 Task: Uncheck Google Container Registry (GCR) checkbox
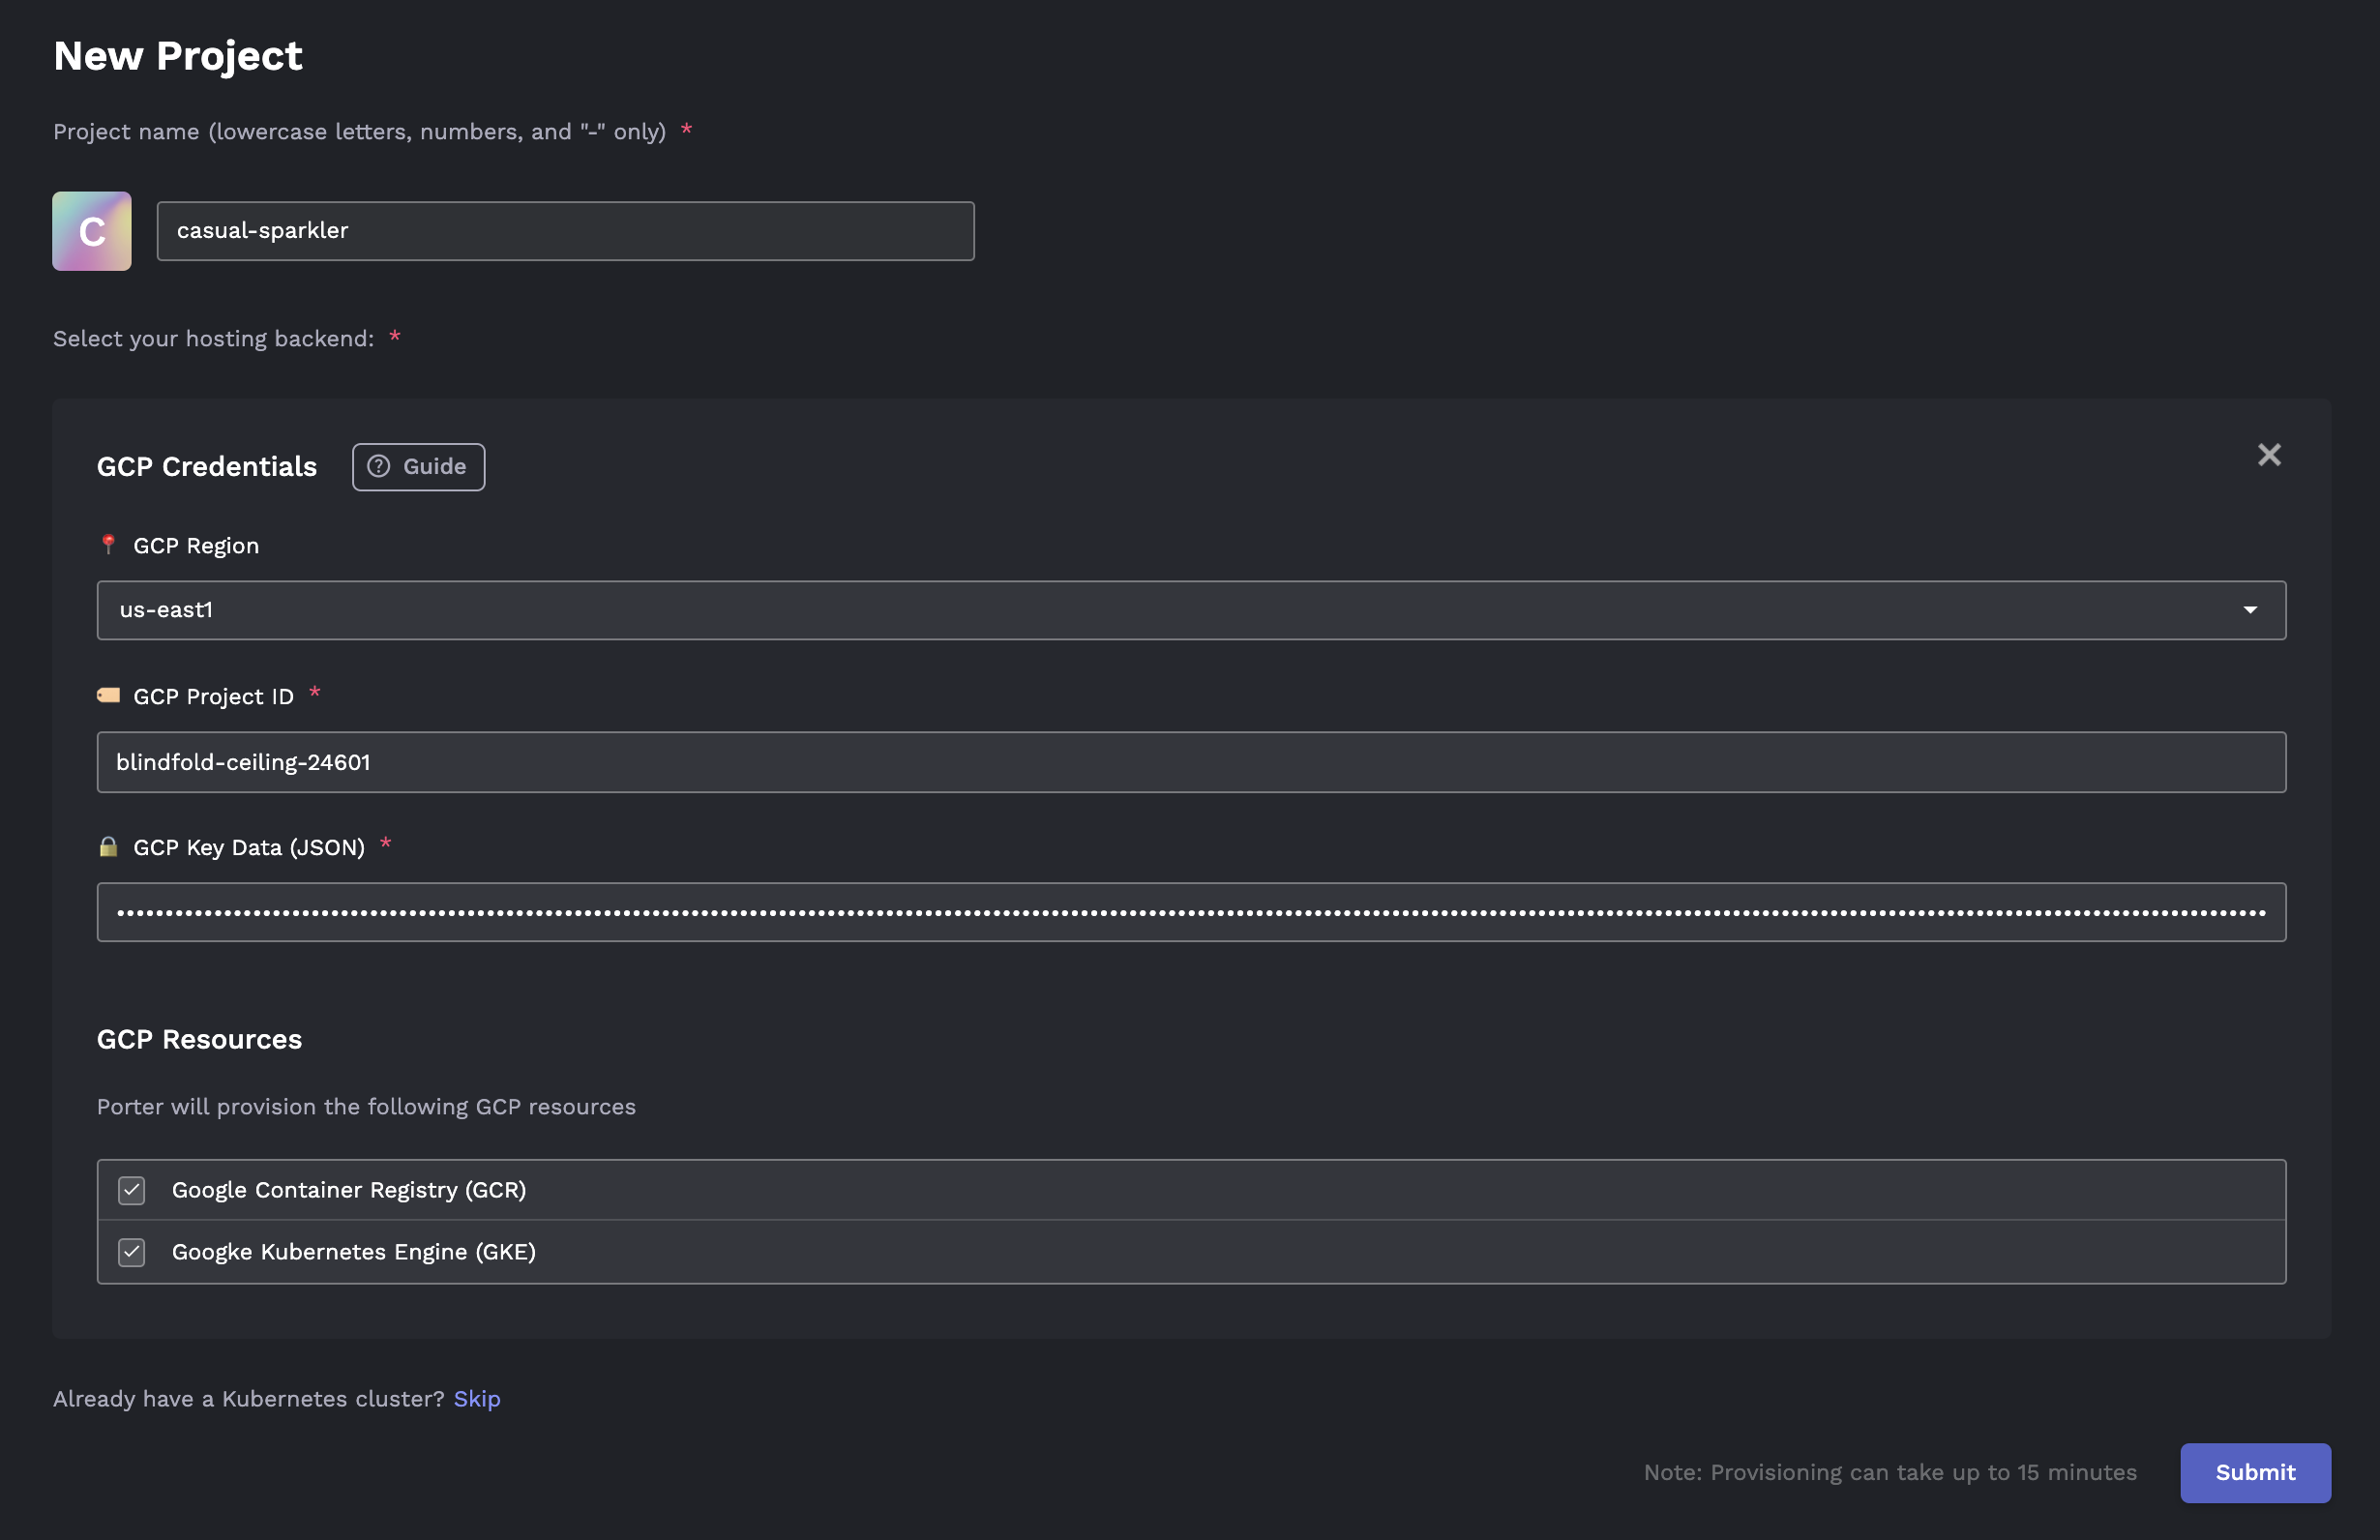pos(131,1190)
